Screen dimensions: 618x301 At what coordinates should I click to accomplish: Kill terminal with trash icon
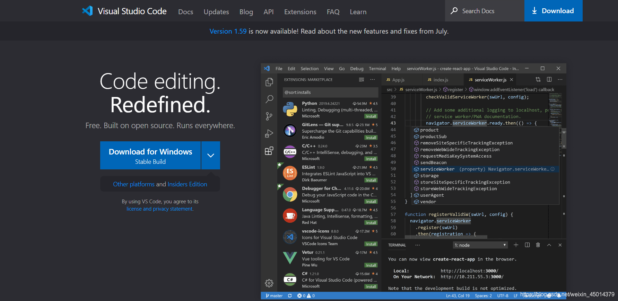click(x=538, y=245)
